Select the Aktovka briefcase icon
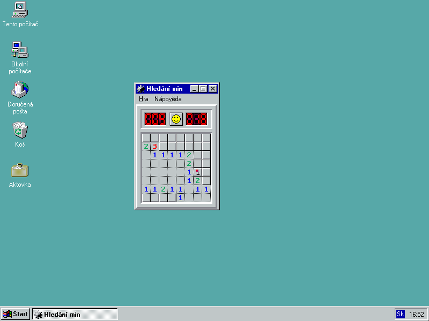This screenshot has height=321, width=429. [20, 171]
